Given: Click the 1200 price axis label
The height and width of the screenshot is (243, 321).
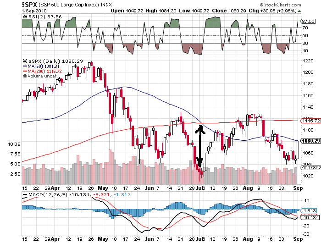Looking at the screenshot, I should 308,72.
